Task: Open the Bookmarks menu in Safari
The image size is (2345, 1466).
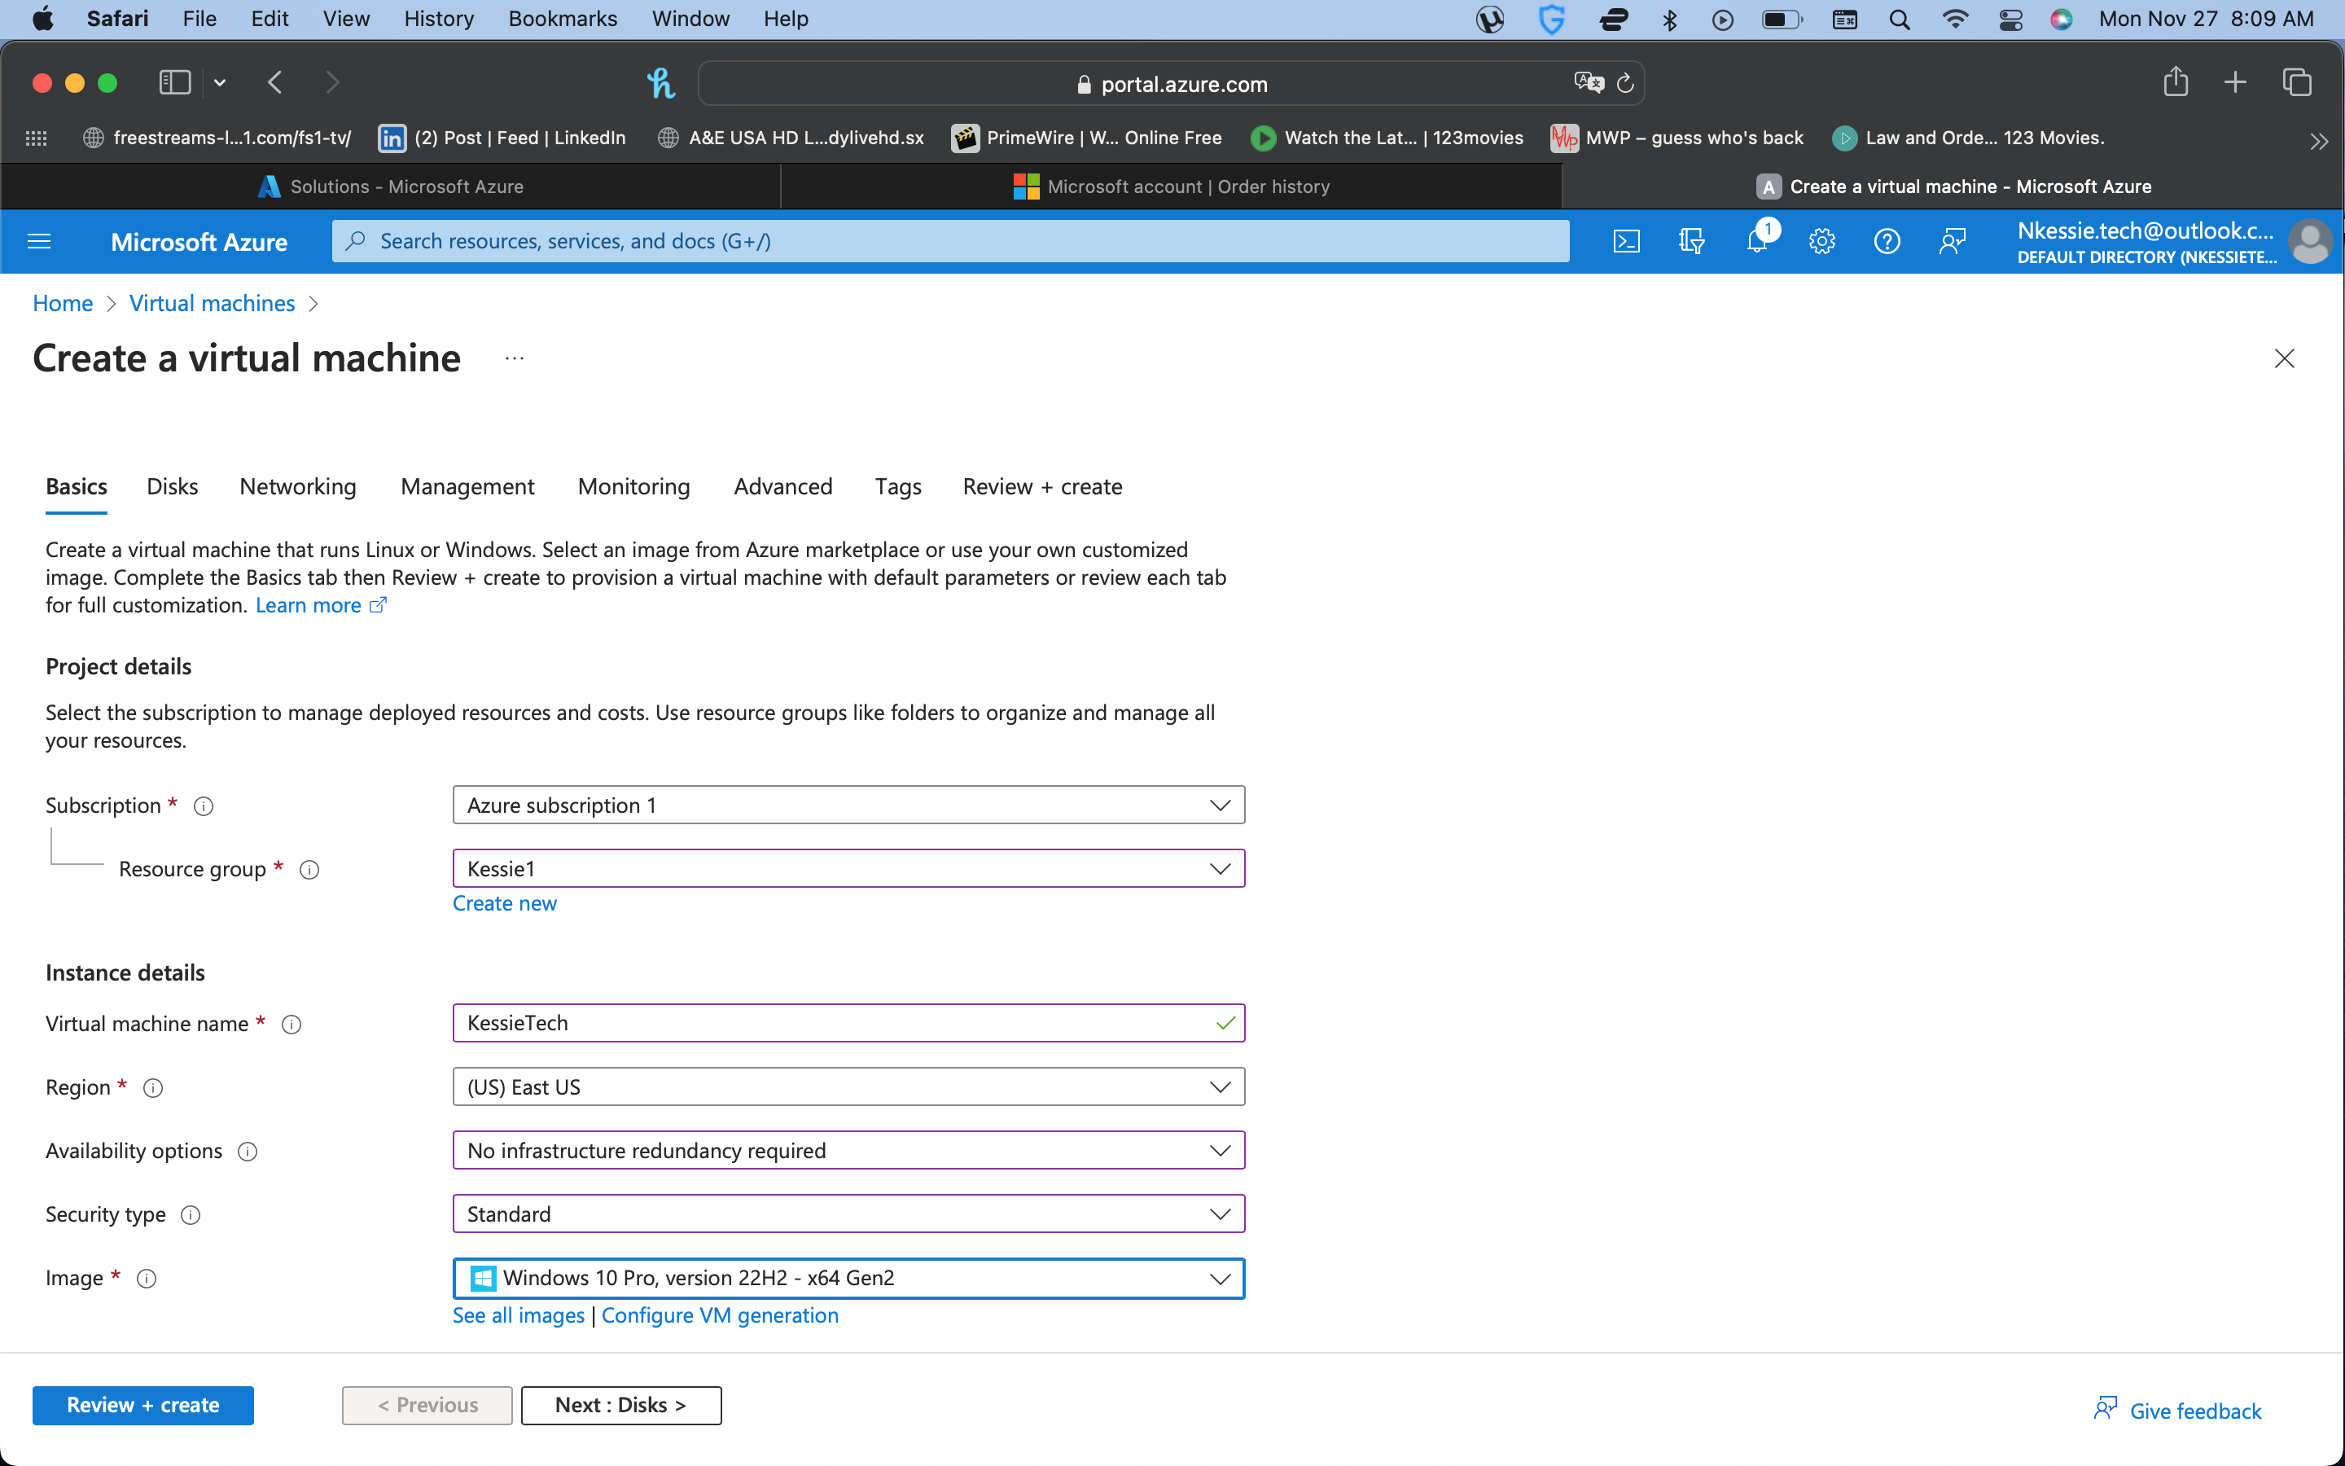Action: click(x=562, y=19)
